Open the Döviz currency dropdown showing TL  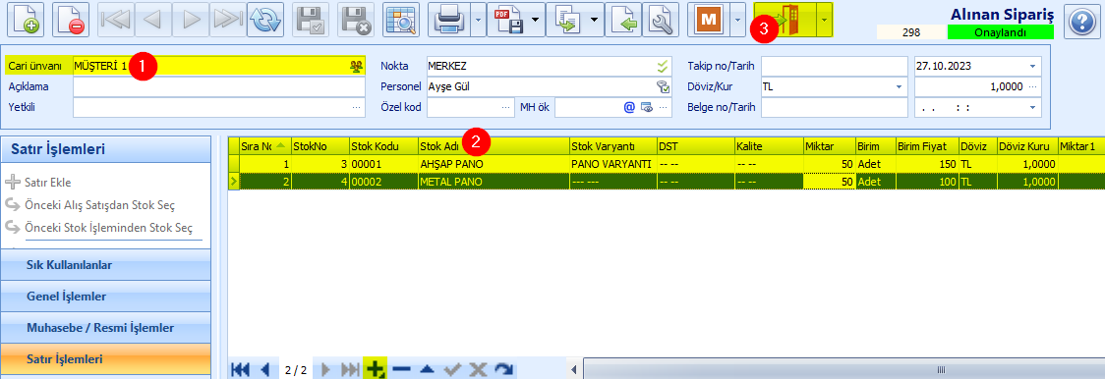point(899,86)
